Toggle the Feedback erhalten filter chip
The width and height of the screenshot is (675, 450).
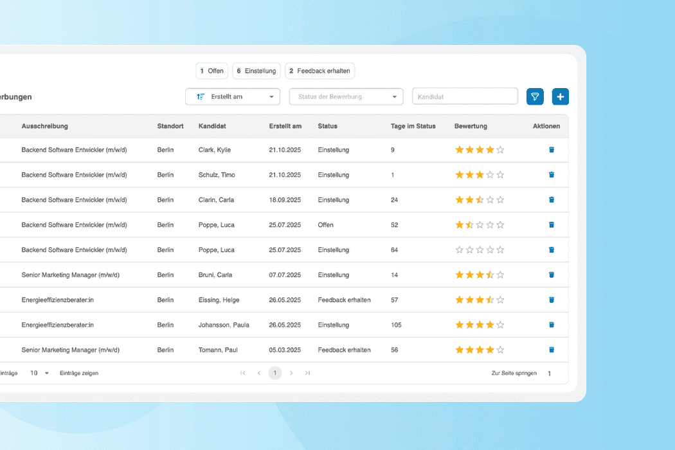click(319, 71)
